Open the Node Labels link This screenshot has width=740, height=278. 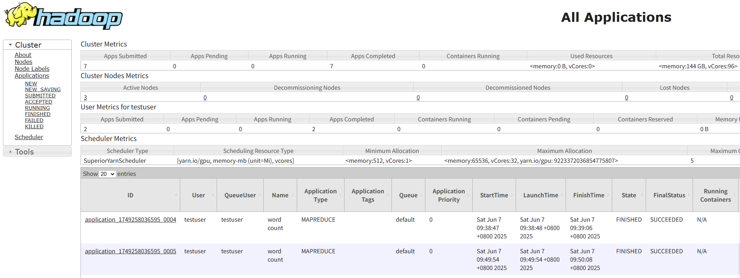pyautogui.click(x=32, y=69)
